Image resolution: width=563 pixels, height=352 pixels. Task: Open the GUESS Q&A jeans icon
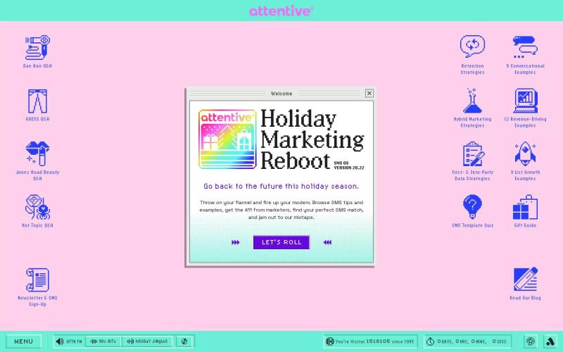pos(37,101)
